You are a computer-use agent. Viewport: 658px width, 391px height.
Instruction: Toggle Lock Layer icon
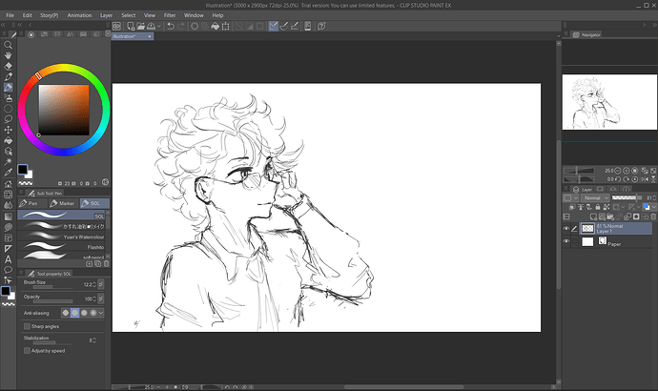[x=598, y=207]
